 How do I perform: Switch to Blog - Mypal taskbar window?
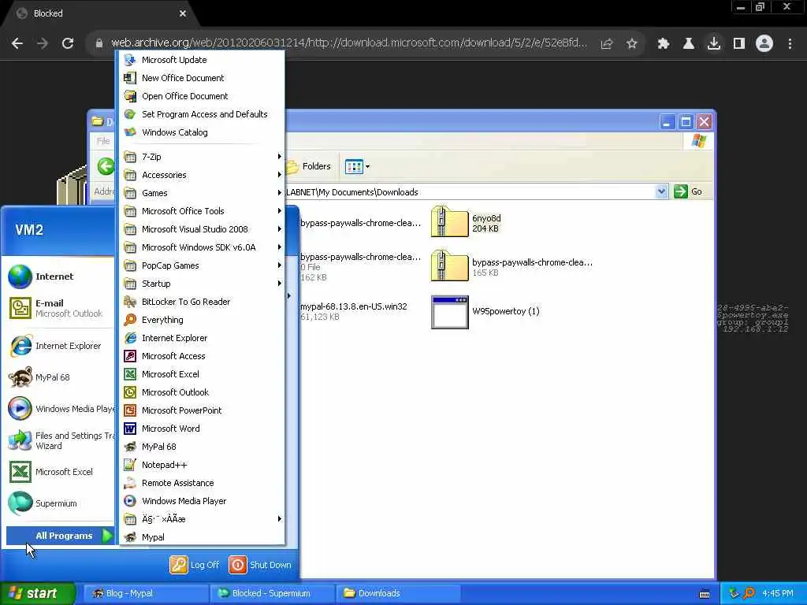click(144, 593)
